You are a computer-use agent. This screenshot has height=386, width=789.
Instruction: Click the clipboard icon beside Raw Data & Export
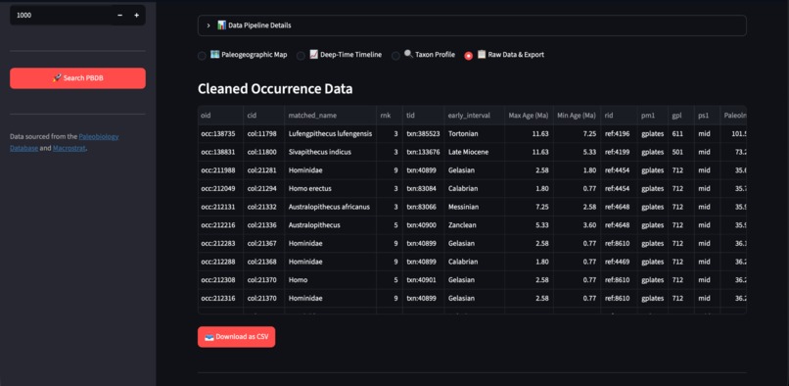coord(482,55)
